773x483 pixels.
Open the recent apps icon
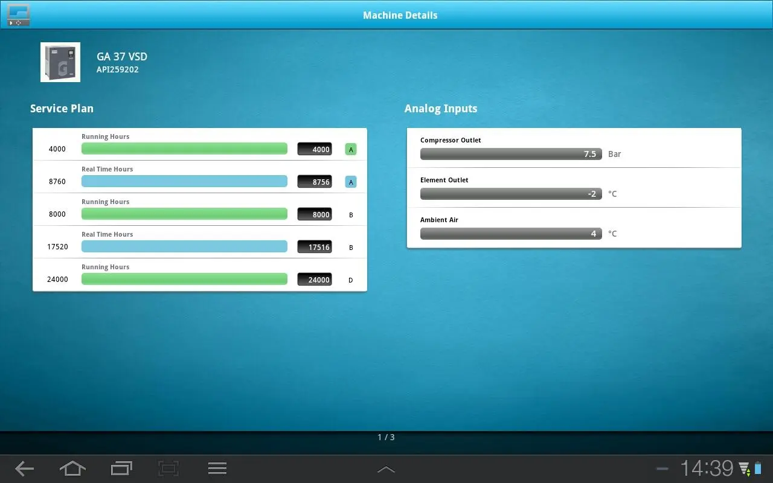(121, 469)
